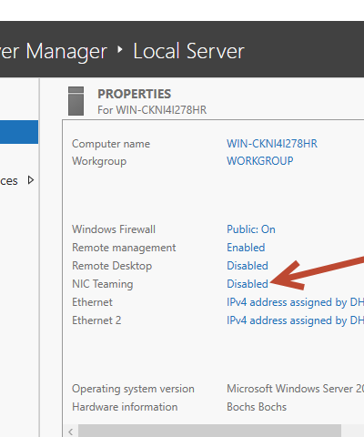Open Windows Firewall Public: On setting
The image size is (364, 437).
click(x=251, y=229)
